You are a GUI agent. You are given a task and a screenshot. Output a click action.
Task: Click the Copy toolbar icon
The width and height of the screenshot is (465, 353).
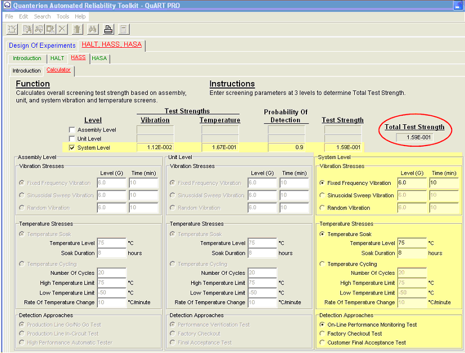(28, 29)
